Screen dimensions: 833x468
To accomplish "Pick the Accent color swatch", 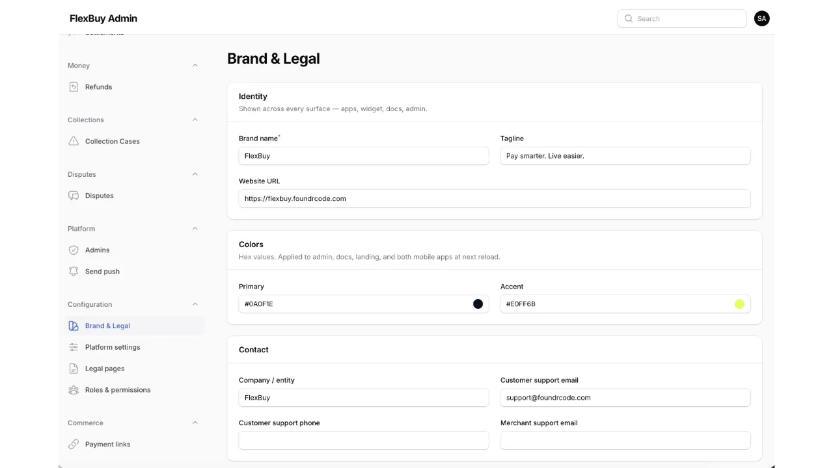I will pos(739,304).
